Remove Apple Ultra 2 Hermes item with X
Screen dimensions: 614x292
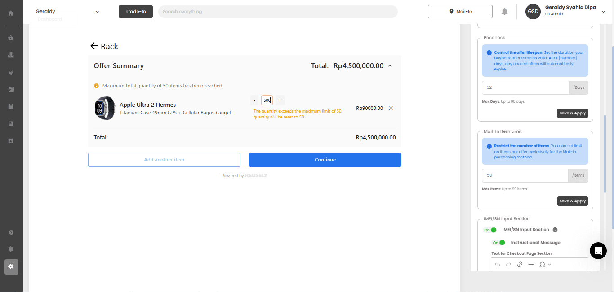point(391,108)
